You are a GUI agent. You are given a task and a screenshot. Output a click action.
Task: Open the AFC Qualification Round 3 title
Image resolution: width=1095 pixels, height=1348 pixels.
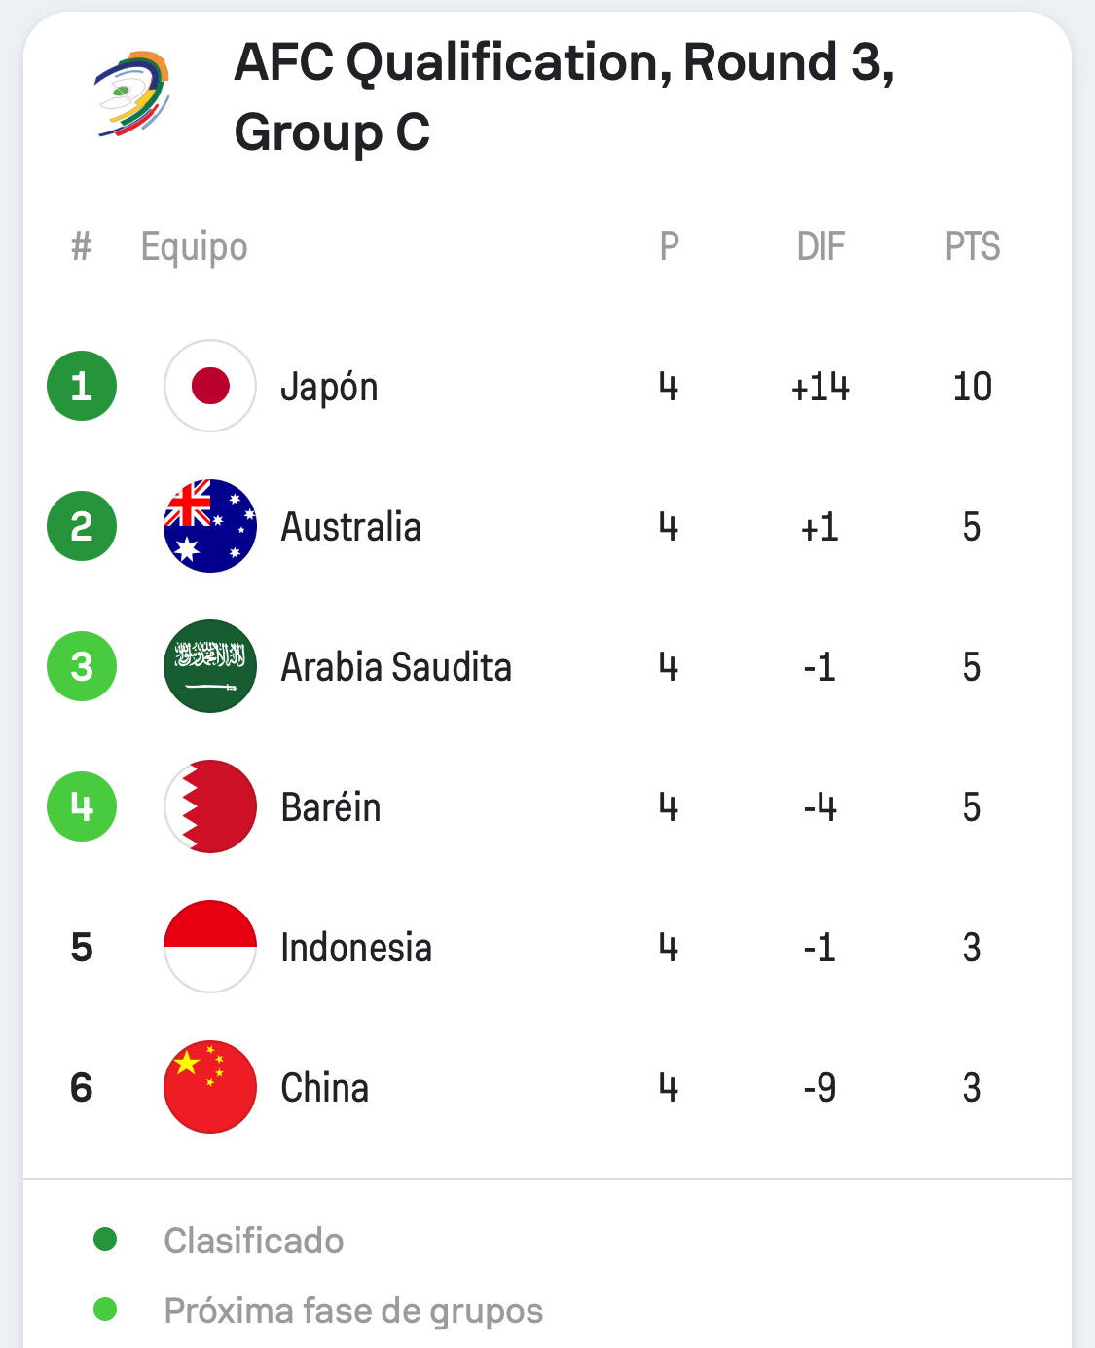564,96
